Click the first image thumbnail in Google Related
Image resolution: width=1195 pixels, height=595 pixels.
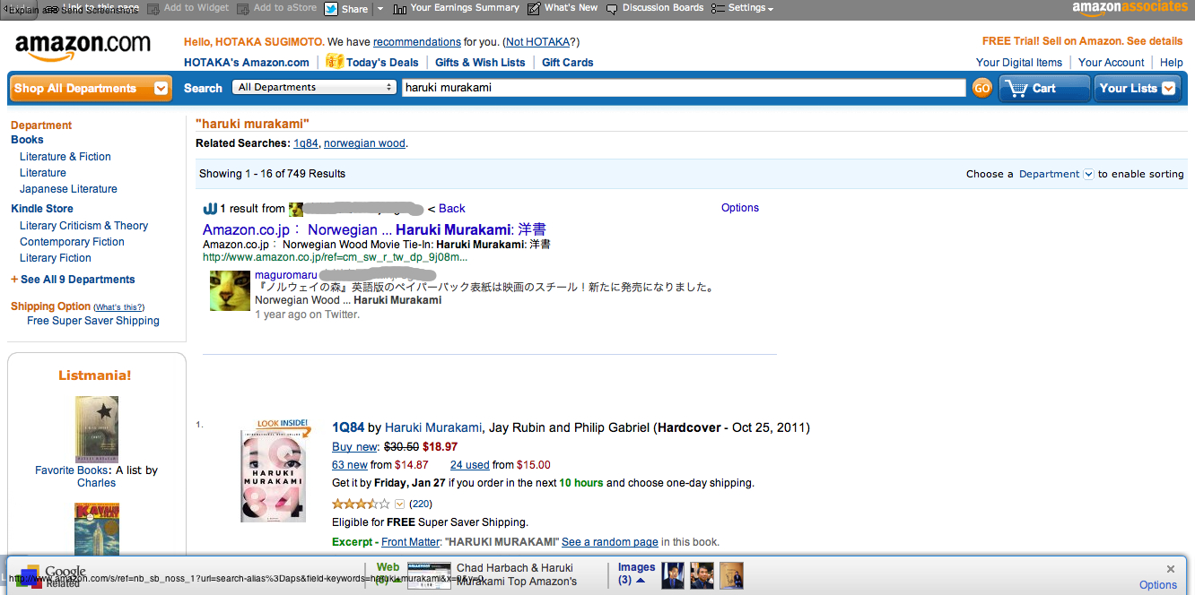click(673, 575)
